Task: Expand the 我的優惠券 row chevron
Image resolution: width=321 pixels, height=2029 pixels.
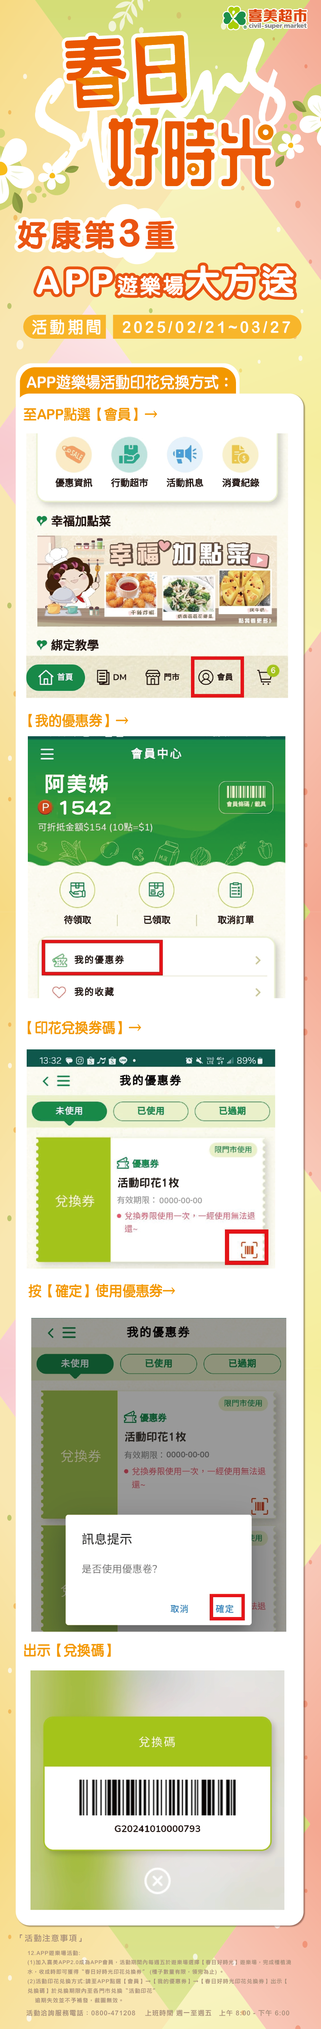Action: (258, 960)
